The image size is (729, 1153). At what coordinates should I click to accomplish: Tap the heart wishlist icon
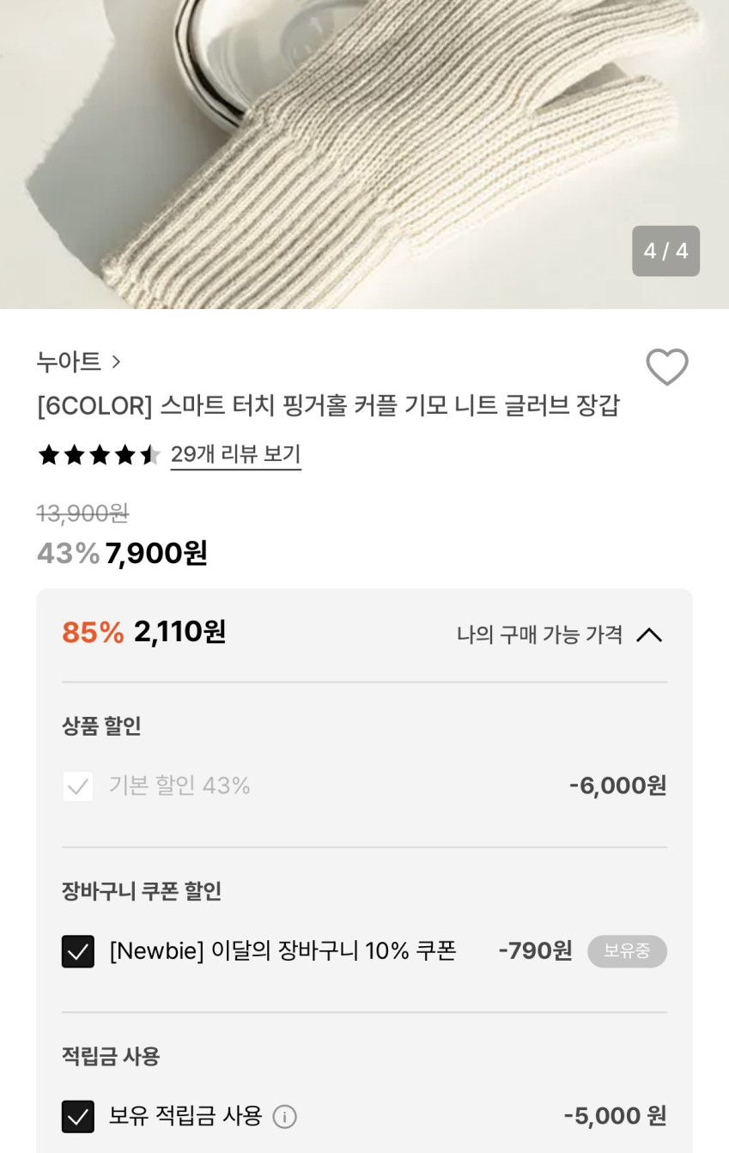pos(666,367)
